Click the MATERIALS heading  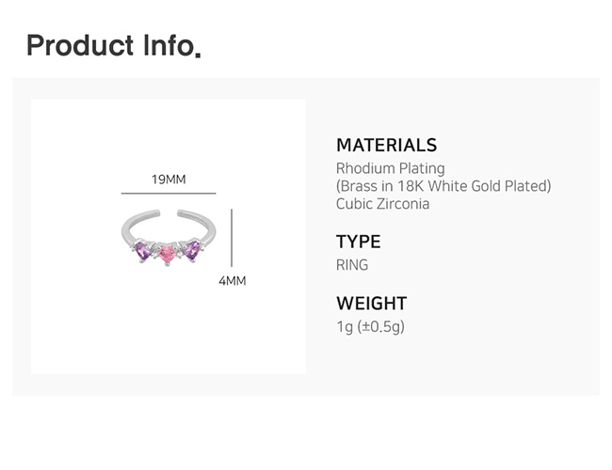[386, 145]
